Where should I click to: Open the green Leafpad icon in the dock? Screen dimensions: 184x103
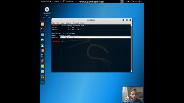coord(43,66)
